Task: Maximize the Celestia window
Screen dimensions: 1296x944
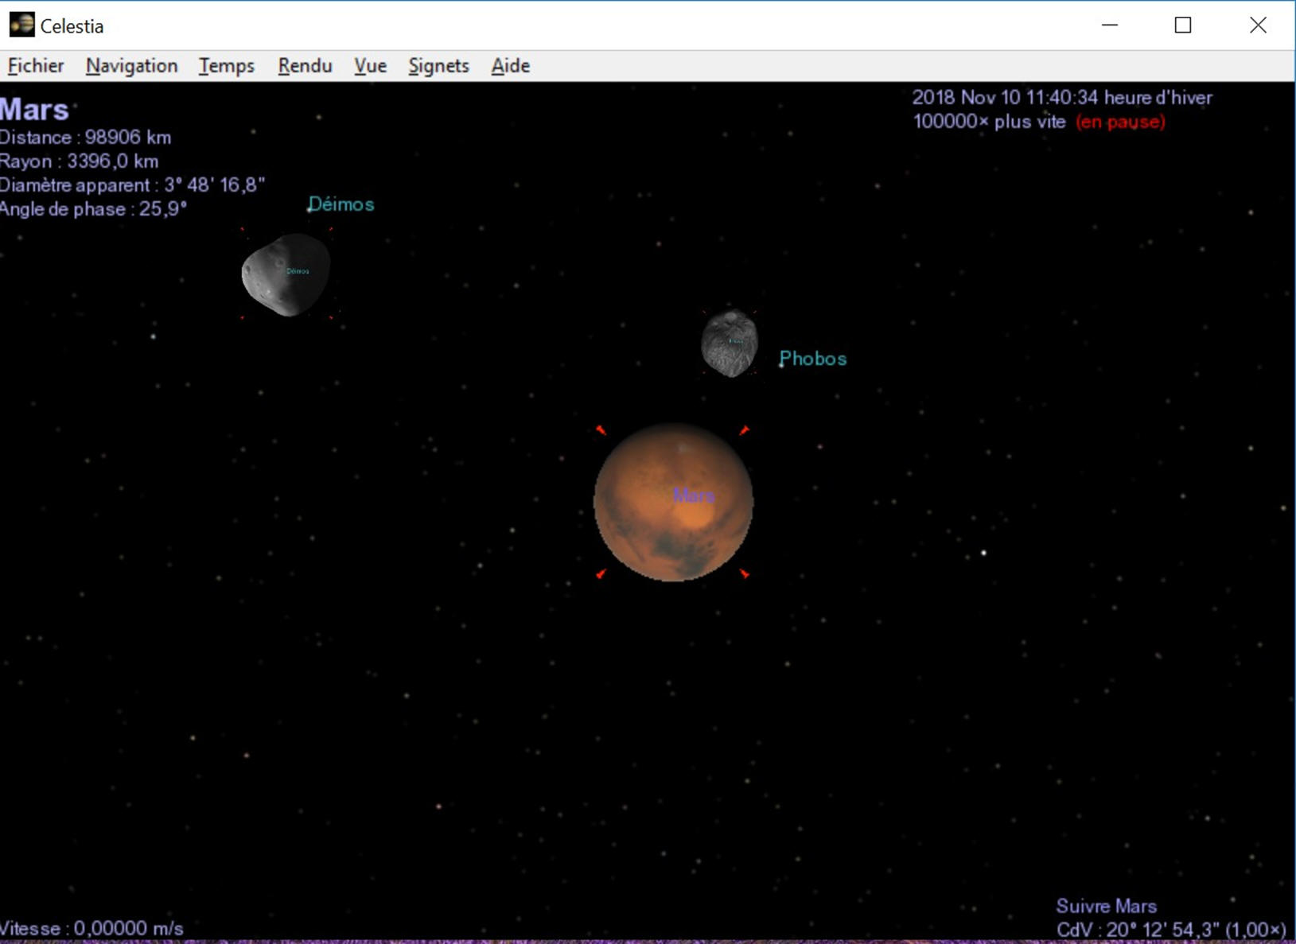Action: point(1183,25)
